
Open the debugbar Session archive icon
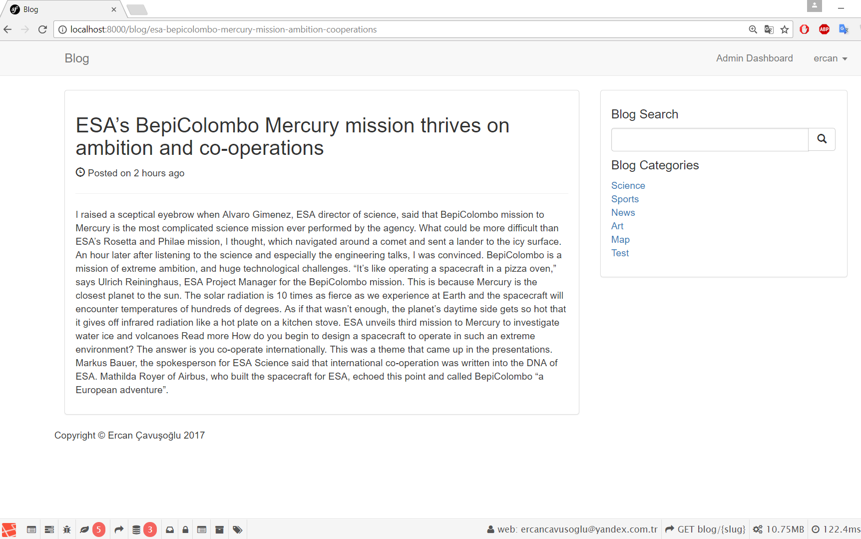tap(219, 530)
